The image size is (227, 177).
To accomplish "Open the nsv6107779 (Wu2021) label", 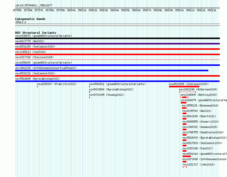I will [x=30, y=41].
